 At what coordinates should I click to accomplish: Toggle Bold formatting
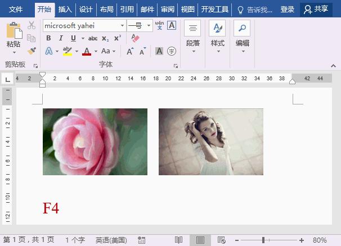(48, 38)
